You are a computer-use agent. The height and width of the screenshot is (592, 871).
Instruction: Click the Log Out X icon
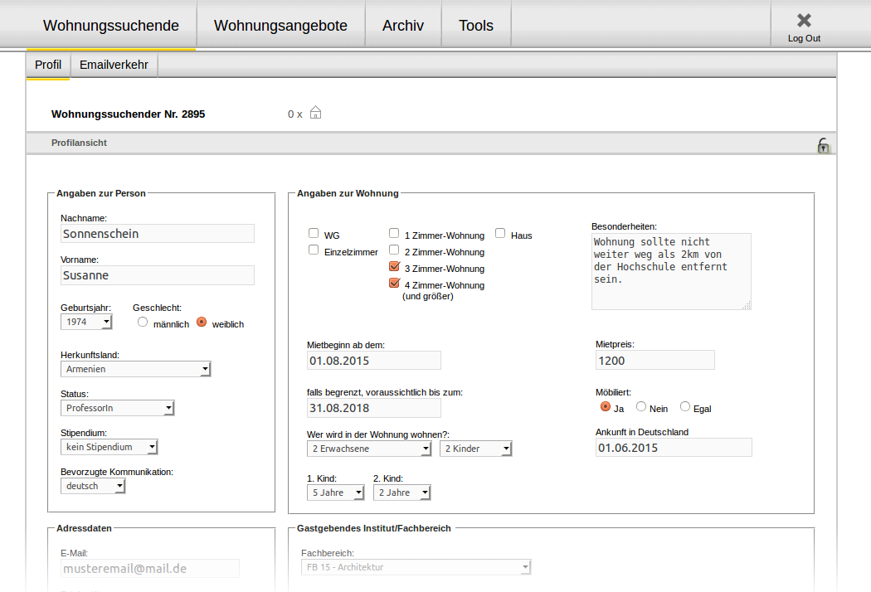click(x=804, y=21)
